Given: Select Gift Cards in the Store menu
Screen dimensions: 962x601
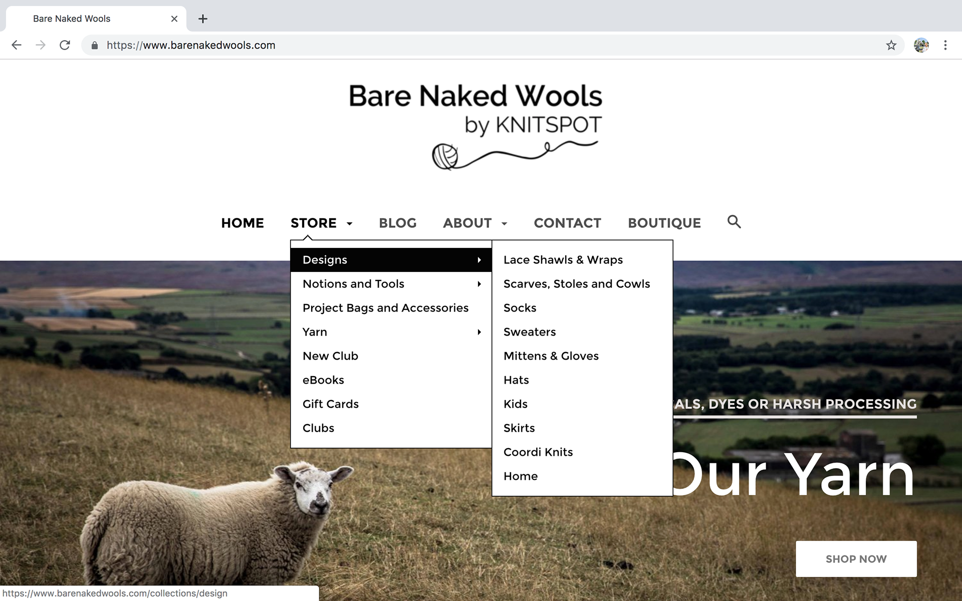Looking at the screenshot, I should click(330, 404).
